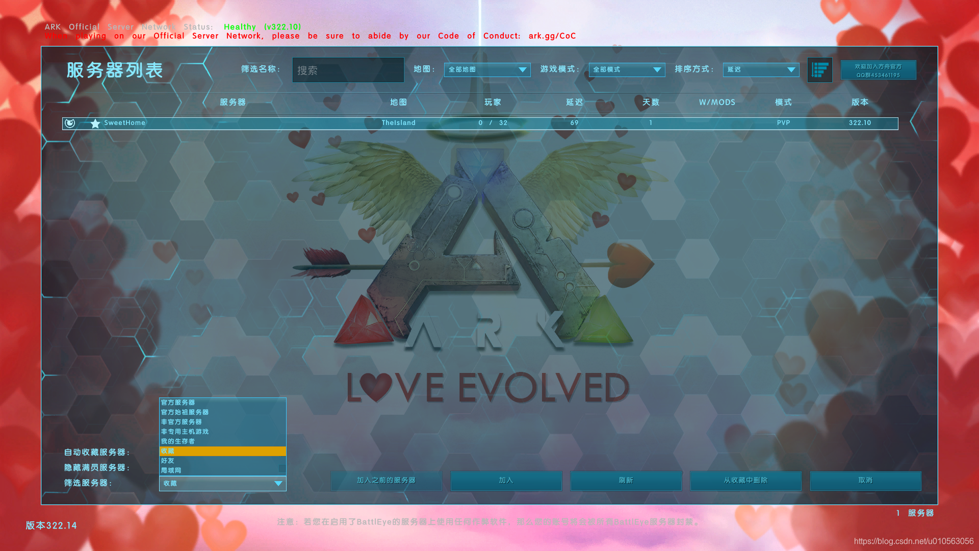Screen dimensions: 979x551
Task: Click the 加入 (join) button
Action: pyautogui.click(x=506, y=481)
